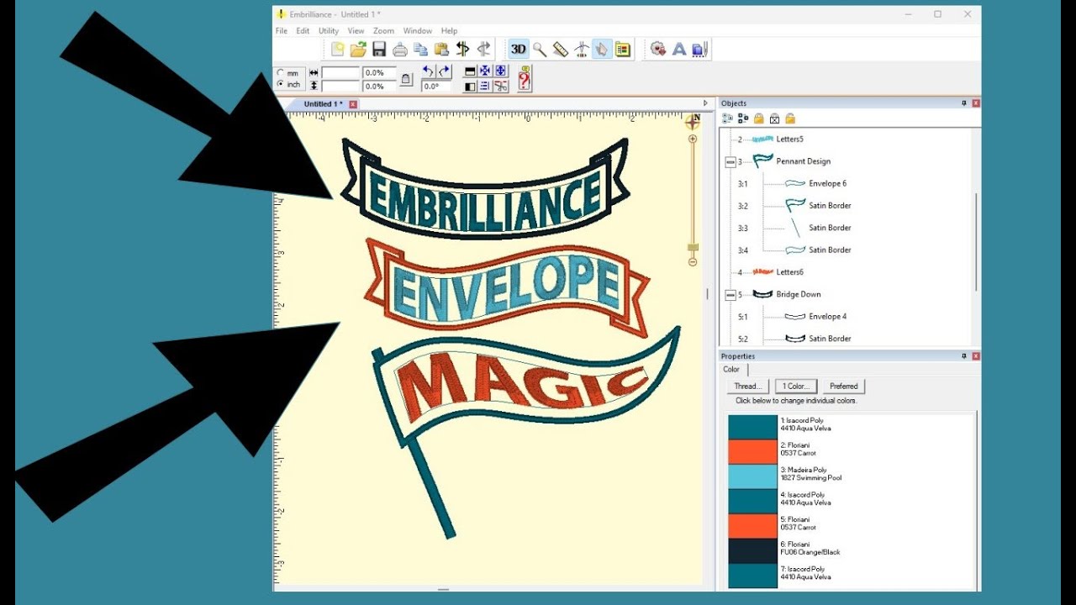Select the mm units radio button
The width and height of the screenshot is (1076, 605).
281,73
